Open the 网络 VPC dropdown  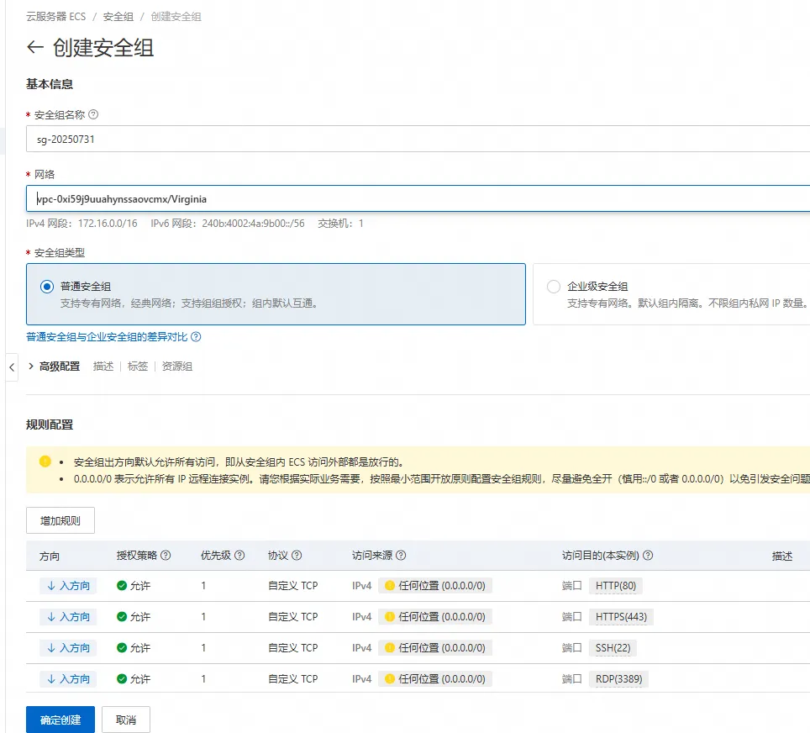point(418,198)
